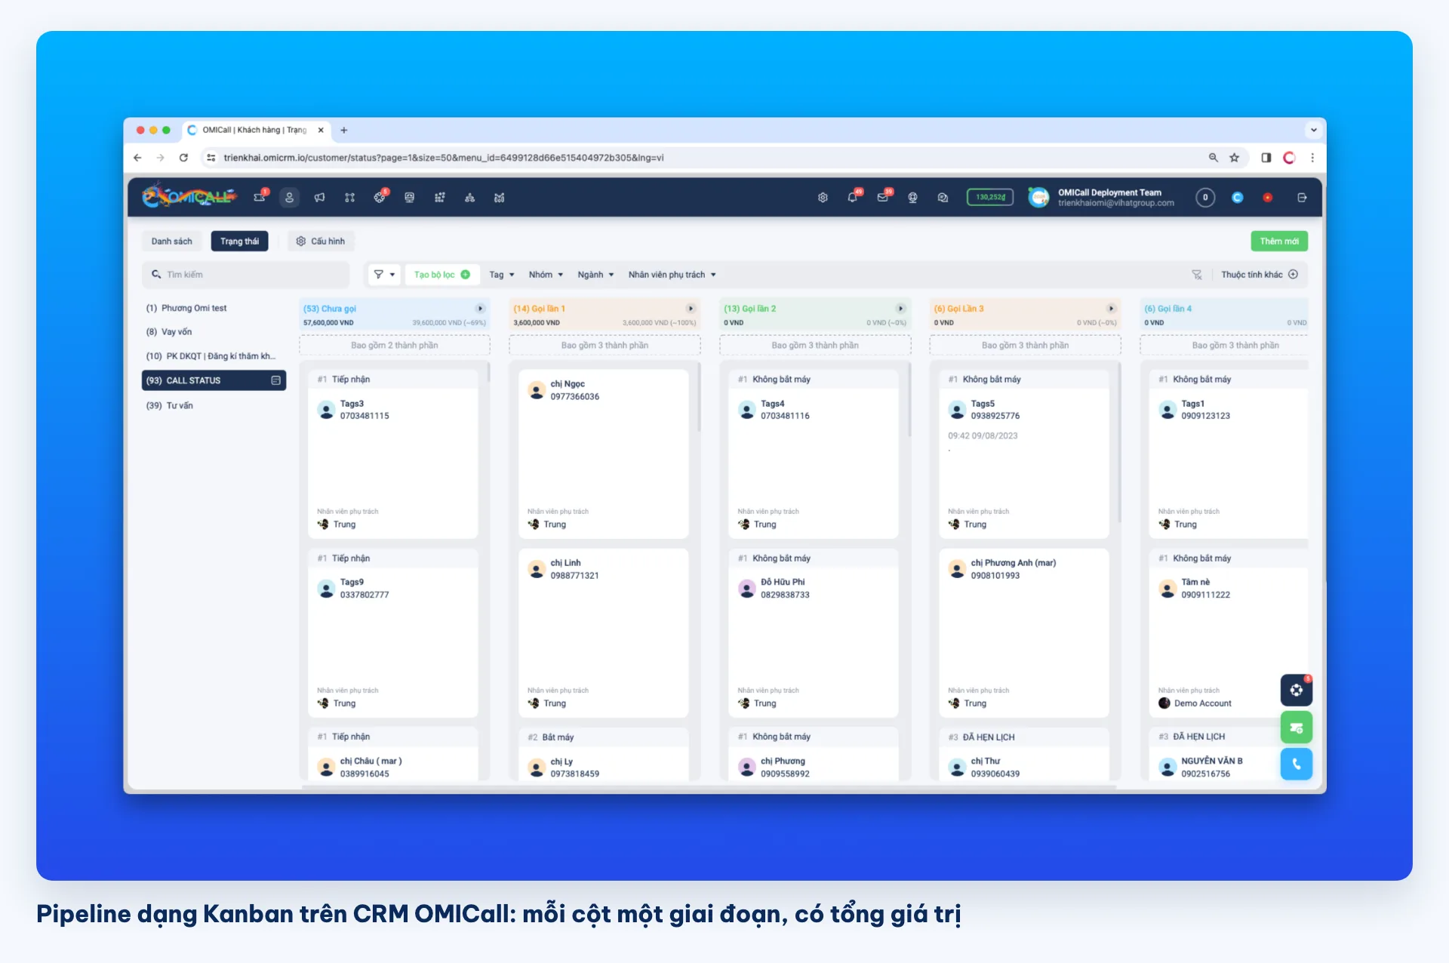1449x963 pixels.
Task: Open the apps grid icon in the navbar
Action: (439, 198)
